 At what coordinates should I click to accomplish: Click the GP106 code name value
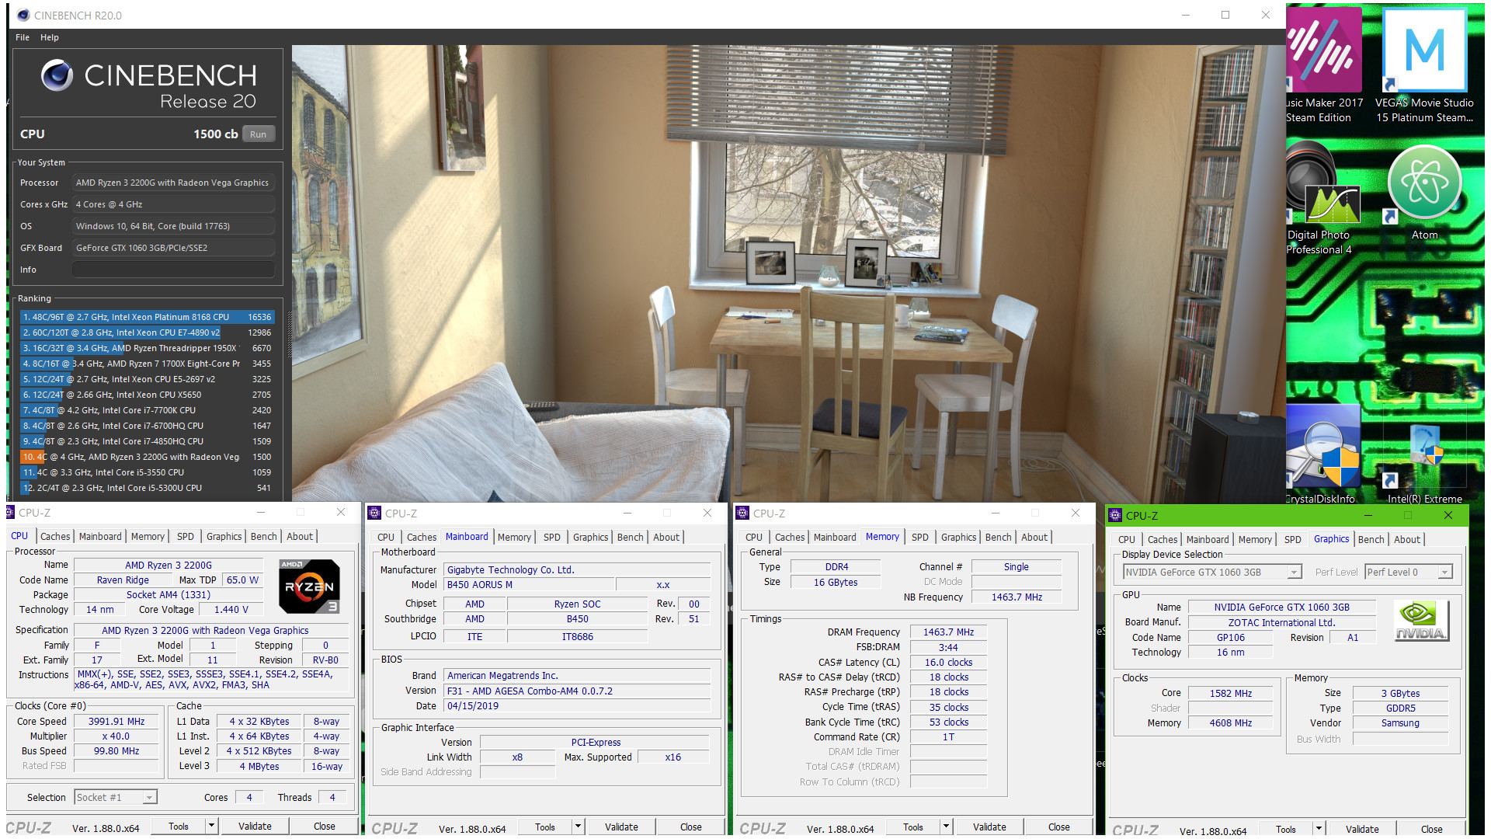coord(1230,637)
